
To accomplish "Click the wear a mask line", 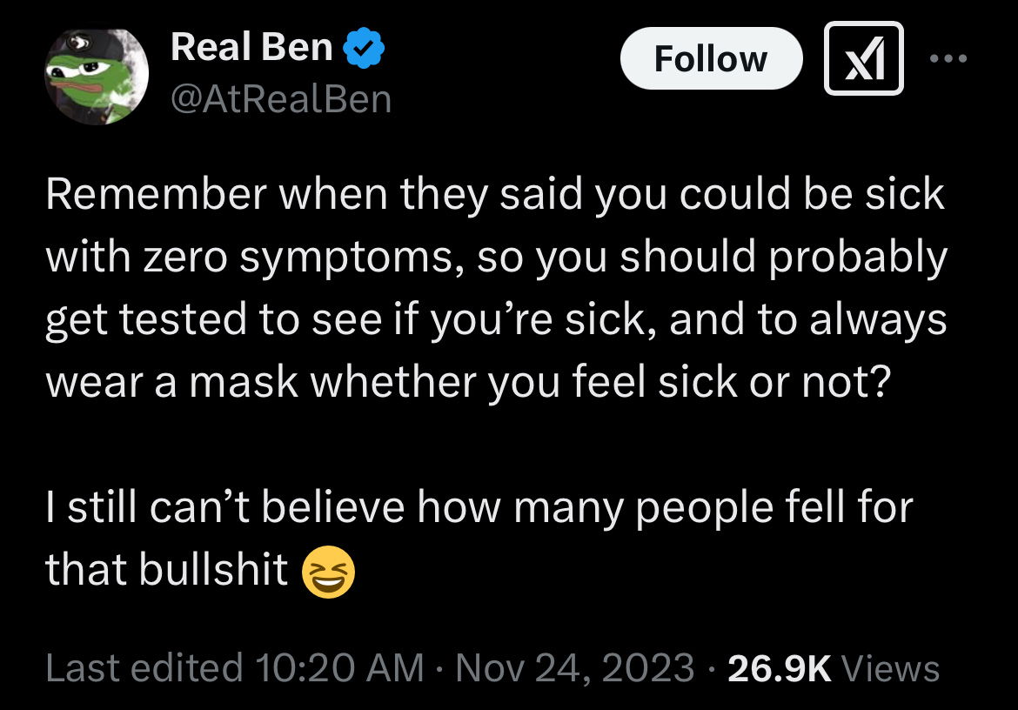I will click(465, 382).
